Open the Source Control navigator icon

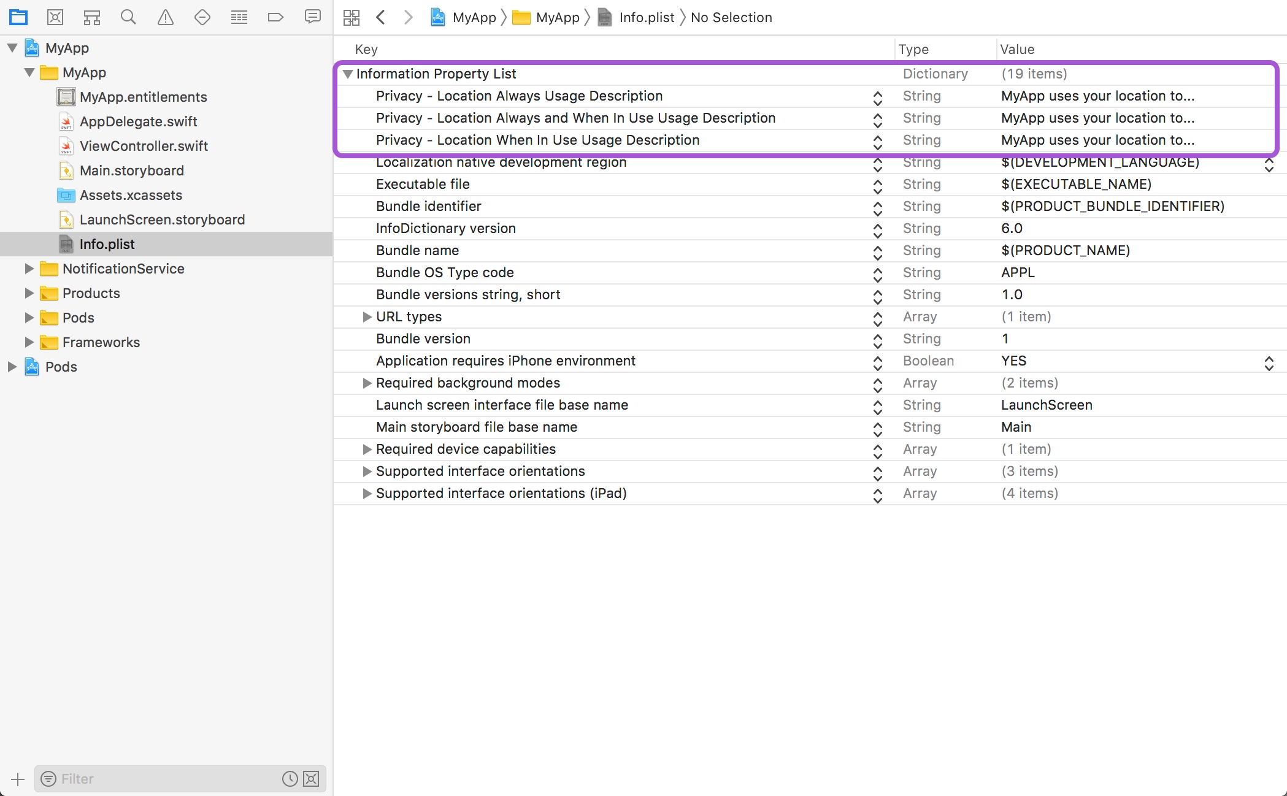point(55,17)
